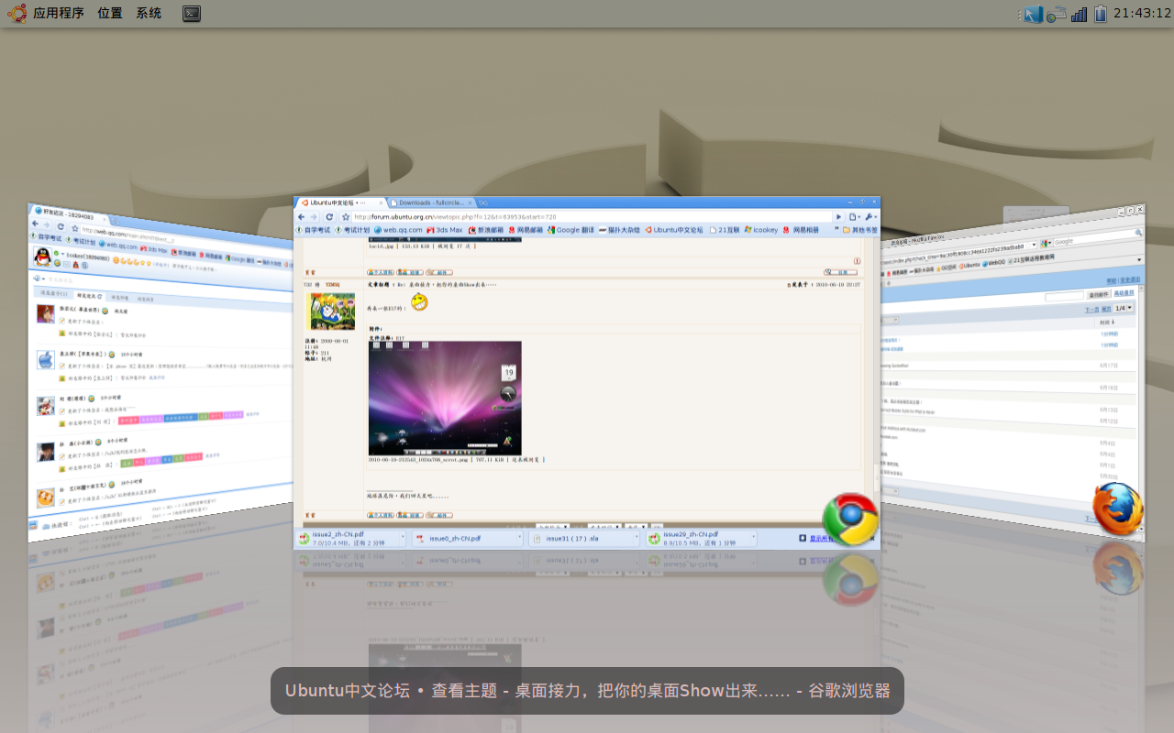Click the issue0_zh-CN.pdf download item
The image size is (1174, 733).
[x=462, y=538]
